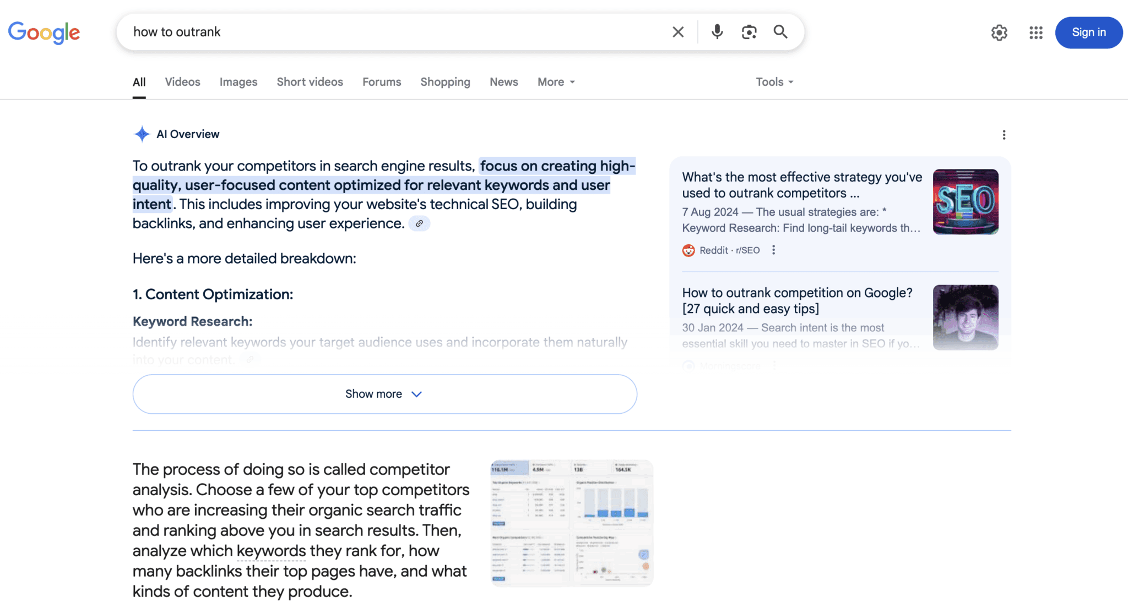The width and height of the screenshot is (1128, 608).
Task: Click the Sign in button
Action: pyautogui.click(x=1088, y=32)
